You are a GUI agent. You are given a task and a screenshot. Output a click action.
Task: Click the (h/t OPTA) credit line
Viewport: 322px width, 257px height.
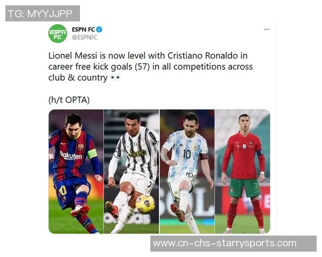pyautogui.click(x=69, y=100)
